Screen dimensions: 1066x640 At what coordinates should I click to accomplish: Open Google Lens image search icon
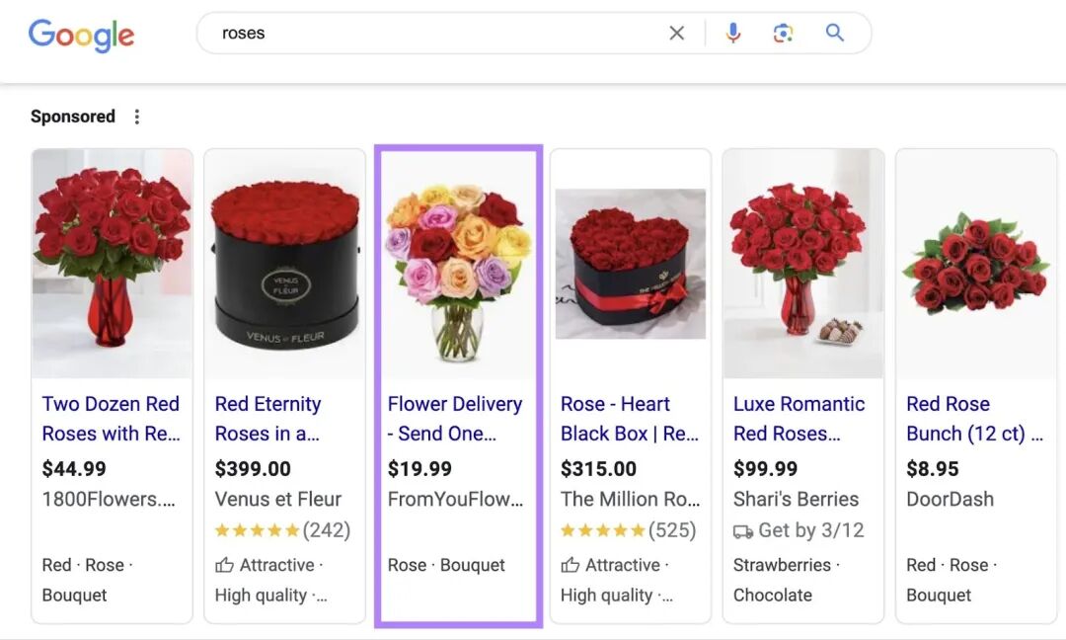[x=783, y=33]
